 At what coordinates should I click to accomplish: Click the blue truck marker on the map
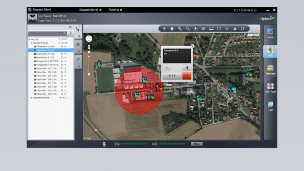(x=232, y=90)
